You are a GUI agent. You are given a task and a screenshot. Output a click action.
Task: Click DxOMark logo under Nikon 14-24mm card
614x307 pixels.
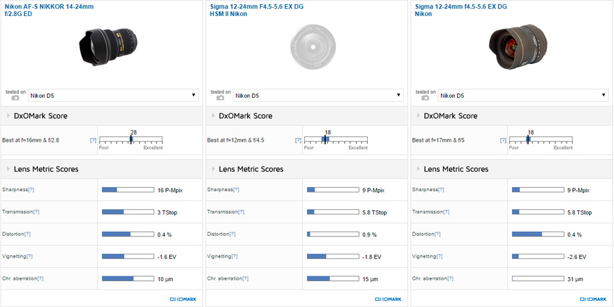coord(184,300)
